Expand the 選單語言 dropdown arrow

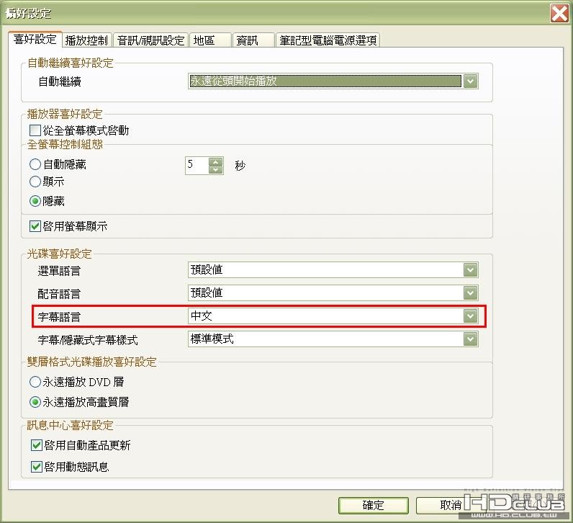pos(470,270)
